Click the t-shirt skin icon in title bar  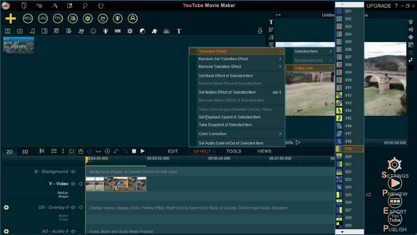tap(101, 6)
